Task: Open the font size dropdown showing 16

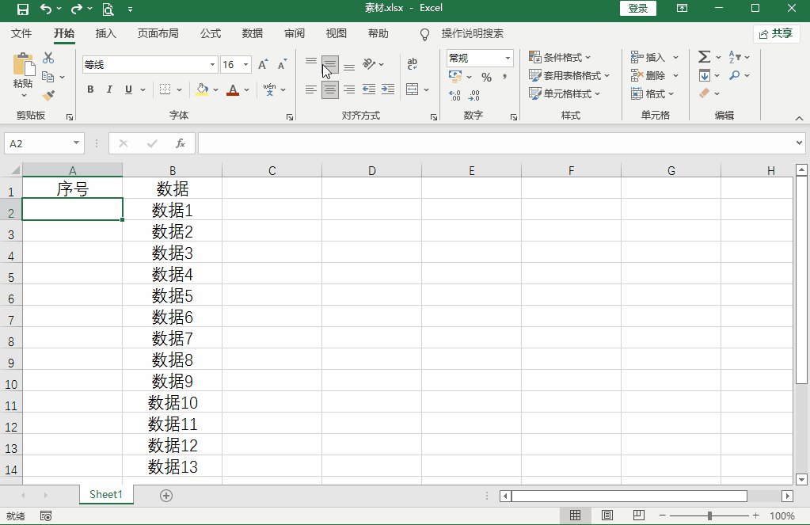Action: click(246, 65)
